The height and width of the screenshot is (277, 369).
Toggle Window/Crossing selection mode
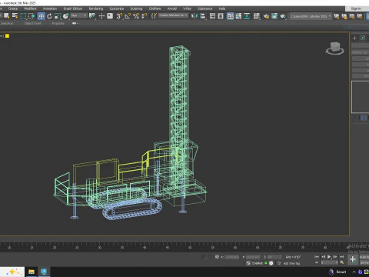(x=32, y=16)
